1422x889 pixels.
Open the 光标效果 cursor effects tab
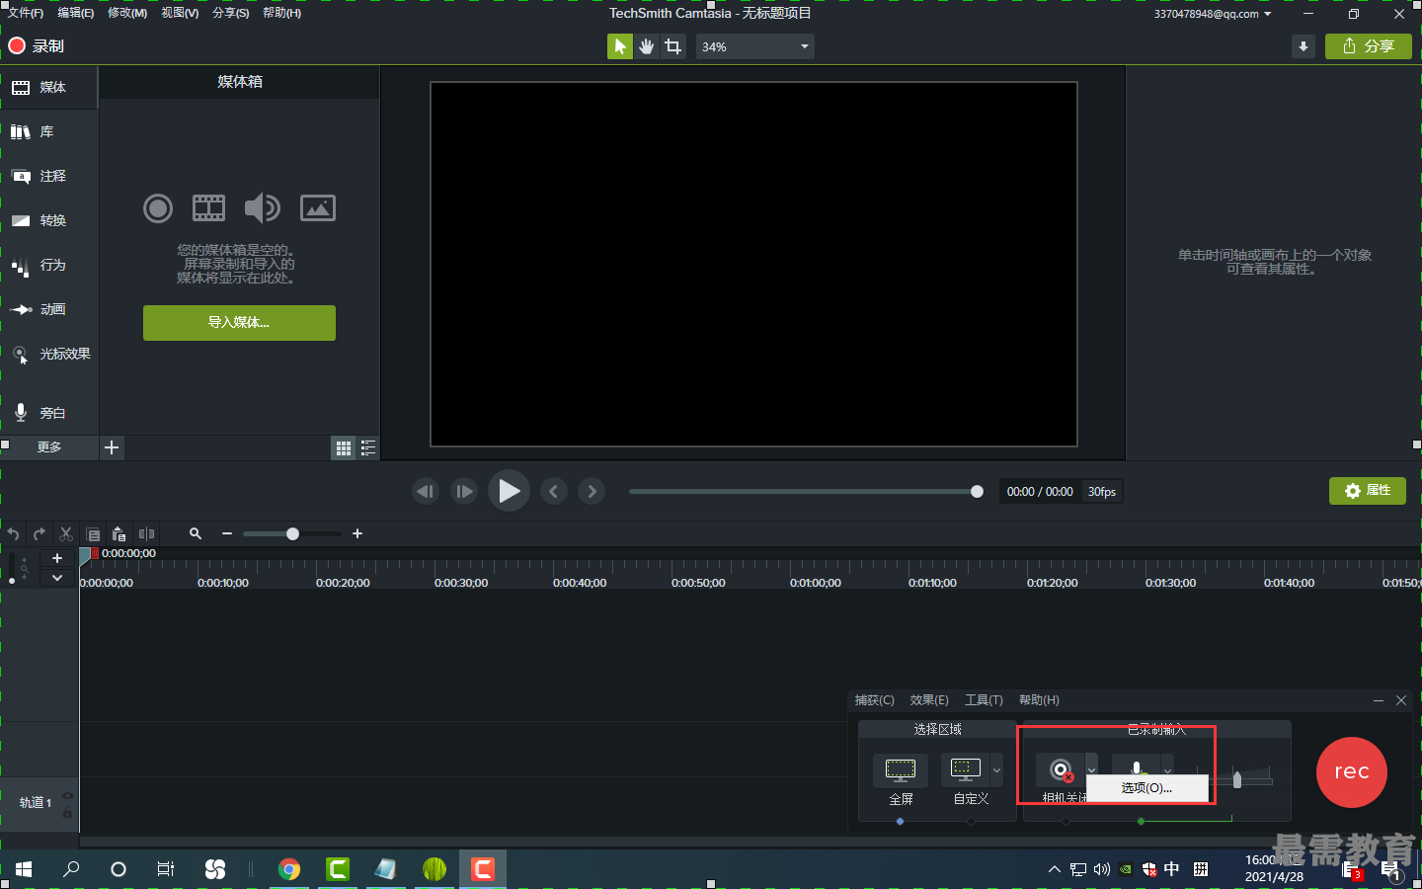[x=49, y=354]
